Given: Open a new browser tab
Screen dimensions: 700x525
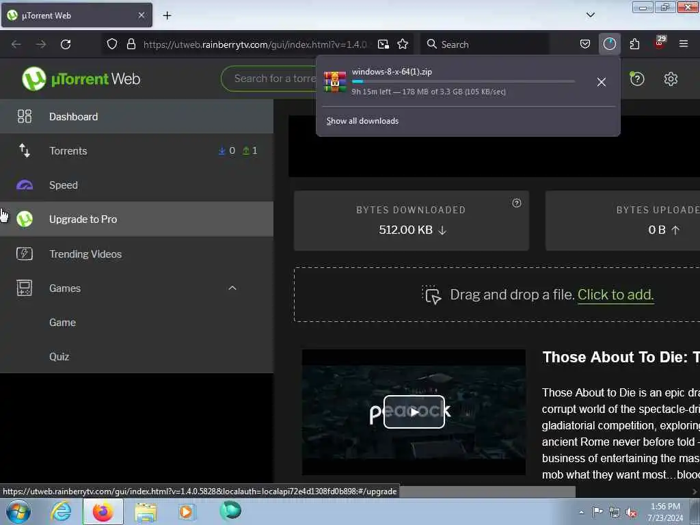Looking at the screenshot, I should (167, 15).
